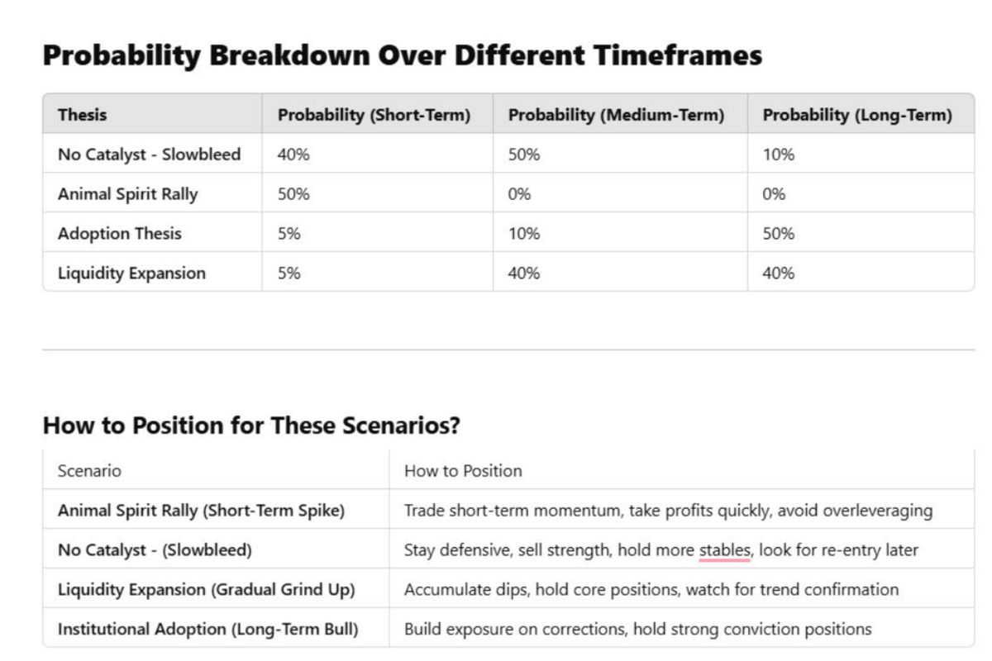Viewport: 992px width, 661px height.
Task: Click the 'How to Position for These Scenarios?' heading
Action: pyautogui.click(x=251, y=426)
